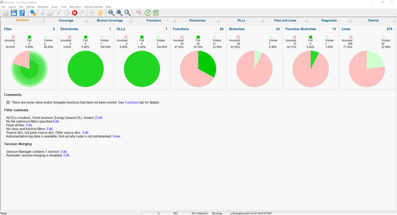Click the Save session floppy disk icon

tap(14, 13)
